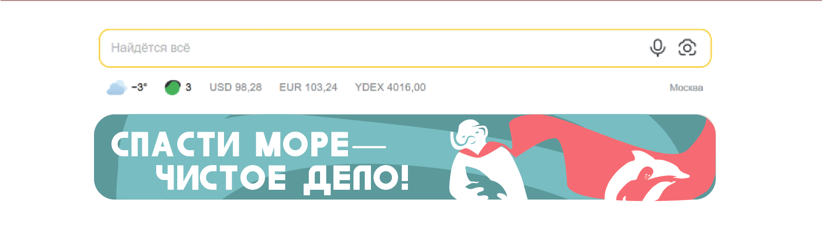This screenshot has height=252, width=822.
Task: Open image search via the camera icon
Action: click(x=687, y=48)
